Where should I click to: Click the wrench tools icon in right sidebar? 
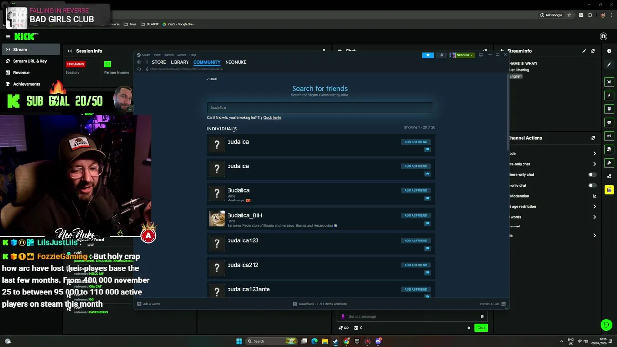tap(609, 163)
